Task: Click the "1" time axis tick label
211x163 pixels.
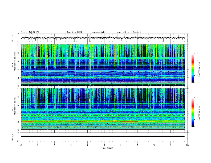Action: pyautogui.click(x=38, y=145)
